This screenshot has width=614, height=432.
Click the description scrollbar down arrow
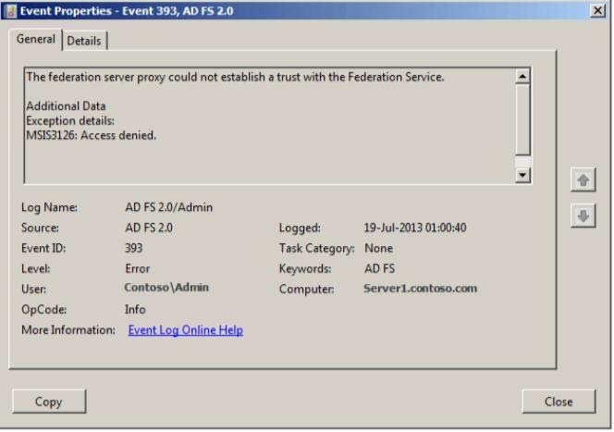click(522, 175)
